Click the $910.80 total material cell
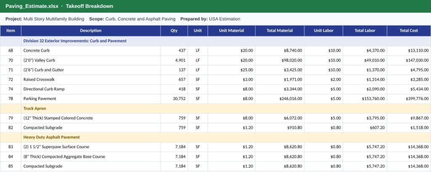The image size is (431, 172). click(279, 128)
